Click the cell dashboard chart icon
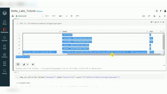Image resolution: width=167 pixels, height=94 pixels. [x=156, y=22]
